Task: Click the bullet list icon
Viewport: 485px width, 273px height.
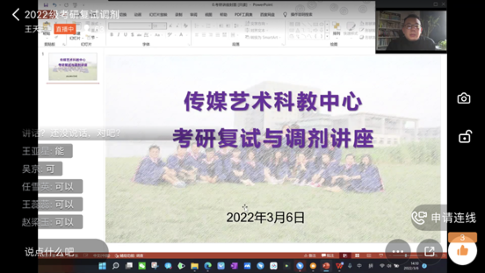Action: tap(197, 26)
